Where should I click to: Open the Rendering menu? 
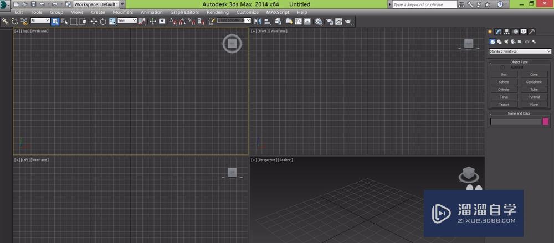point(218,12)
